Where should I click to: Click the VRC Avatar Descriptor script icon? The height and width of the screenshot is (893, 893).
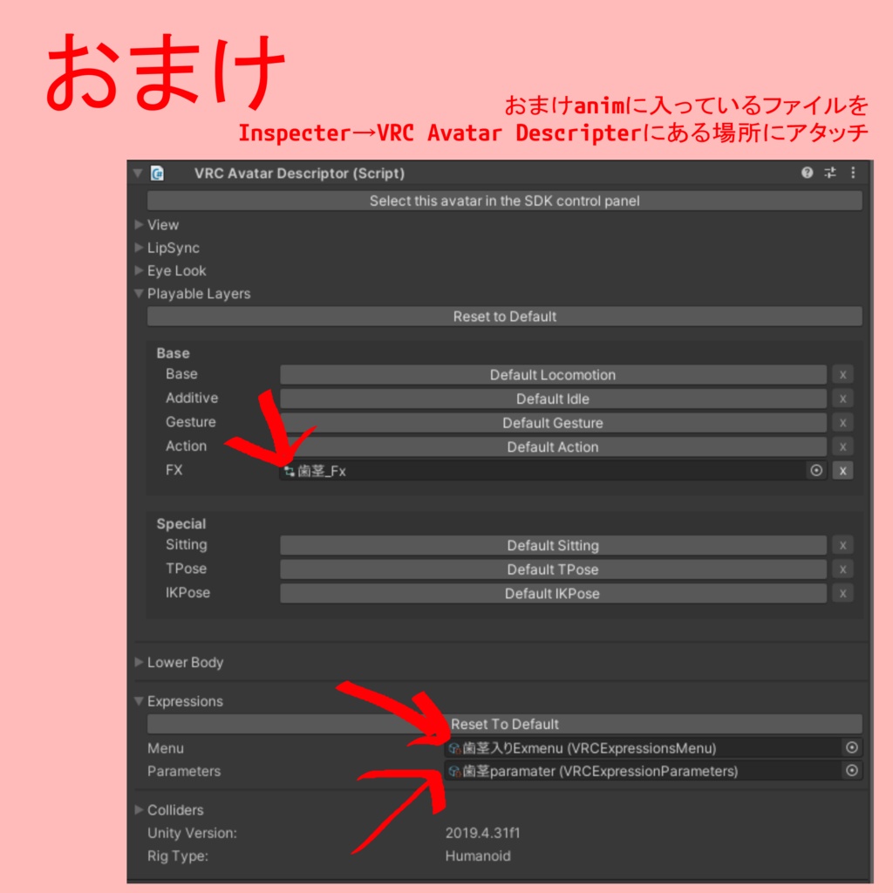(x=158, y=173)
